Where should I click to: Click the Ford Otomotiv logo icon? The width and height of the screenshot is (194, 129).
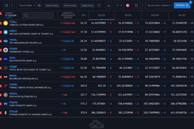click(x=6, y=104)
